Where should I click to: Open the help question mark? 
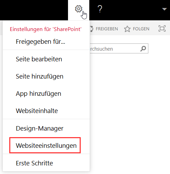tap(100, 9)
